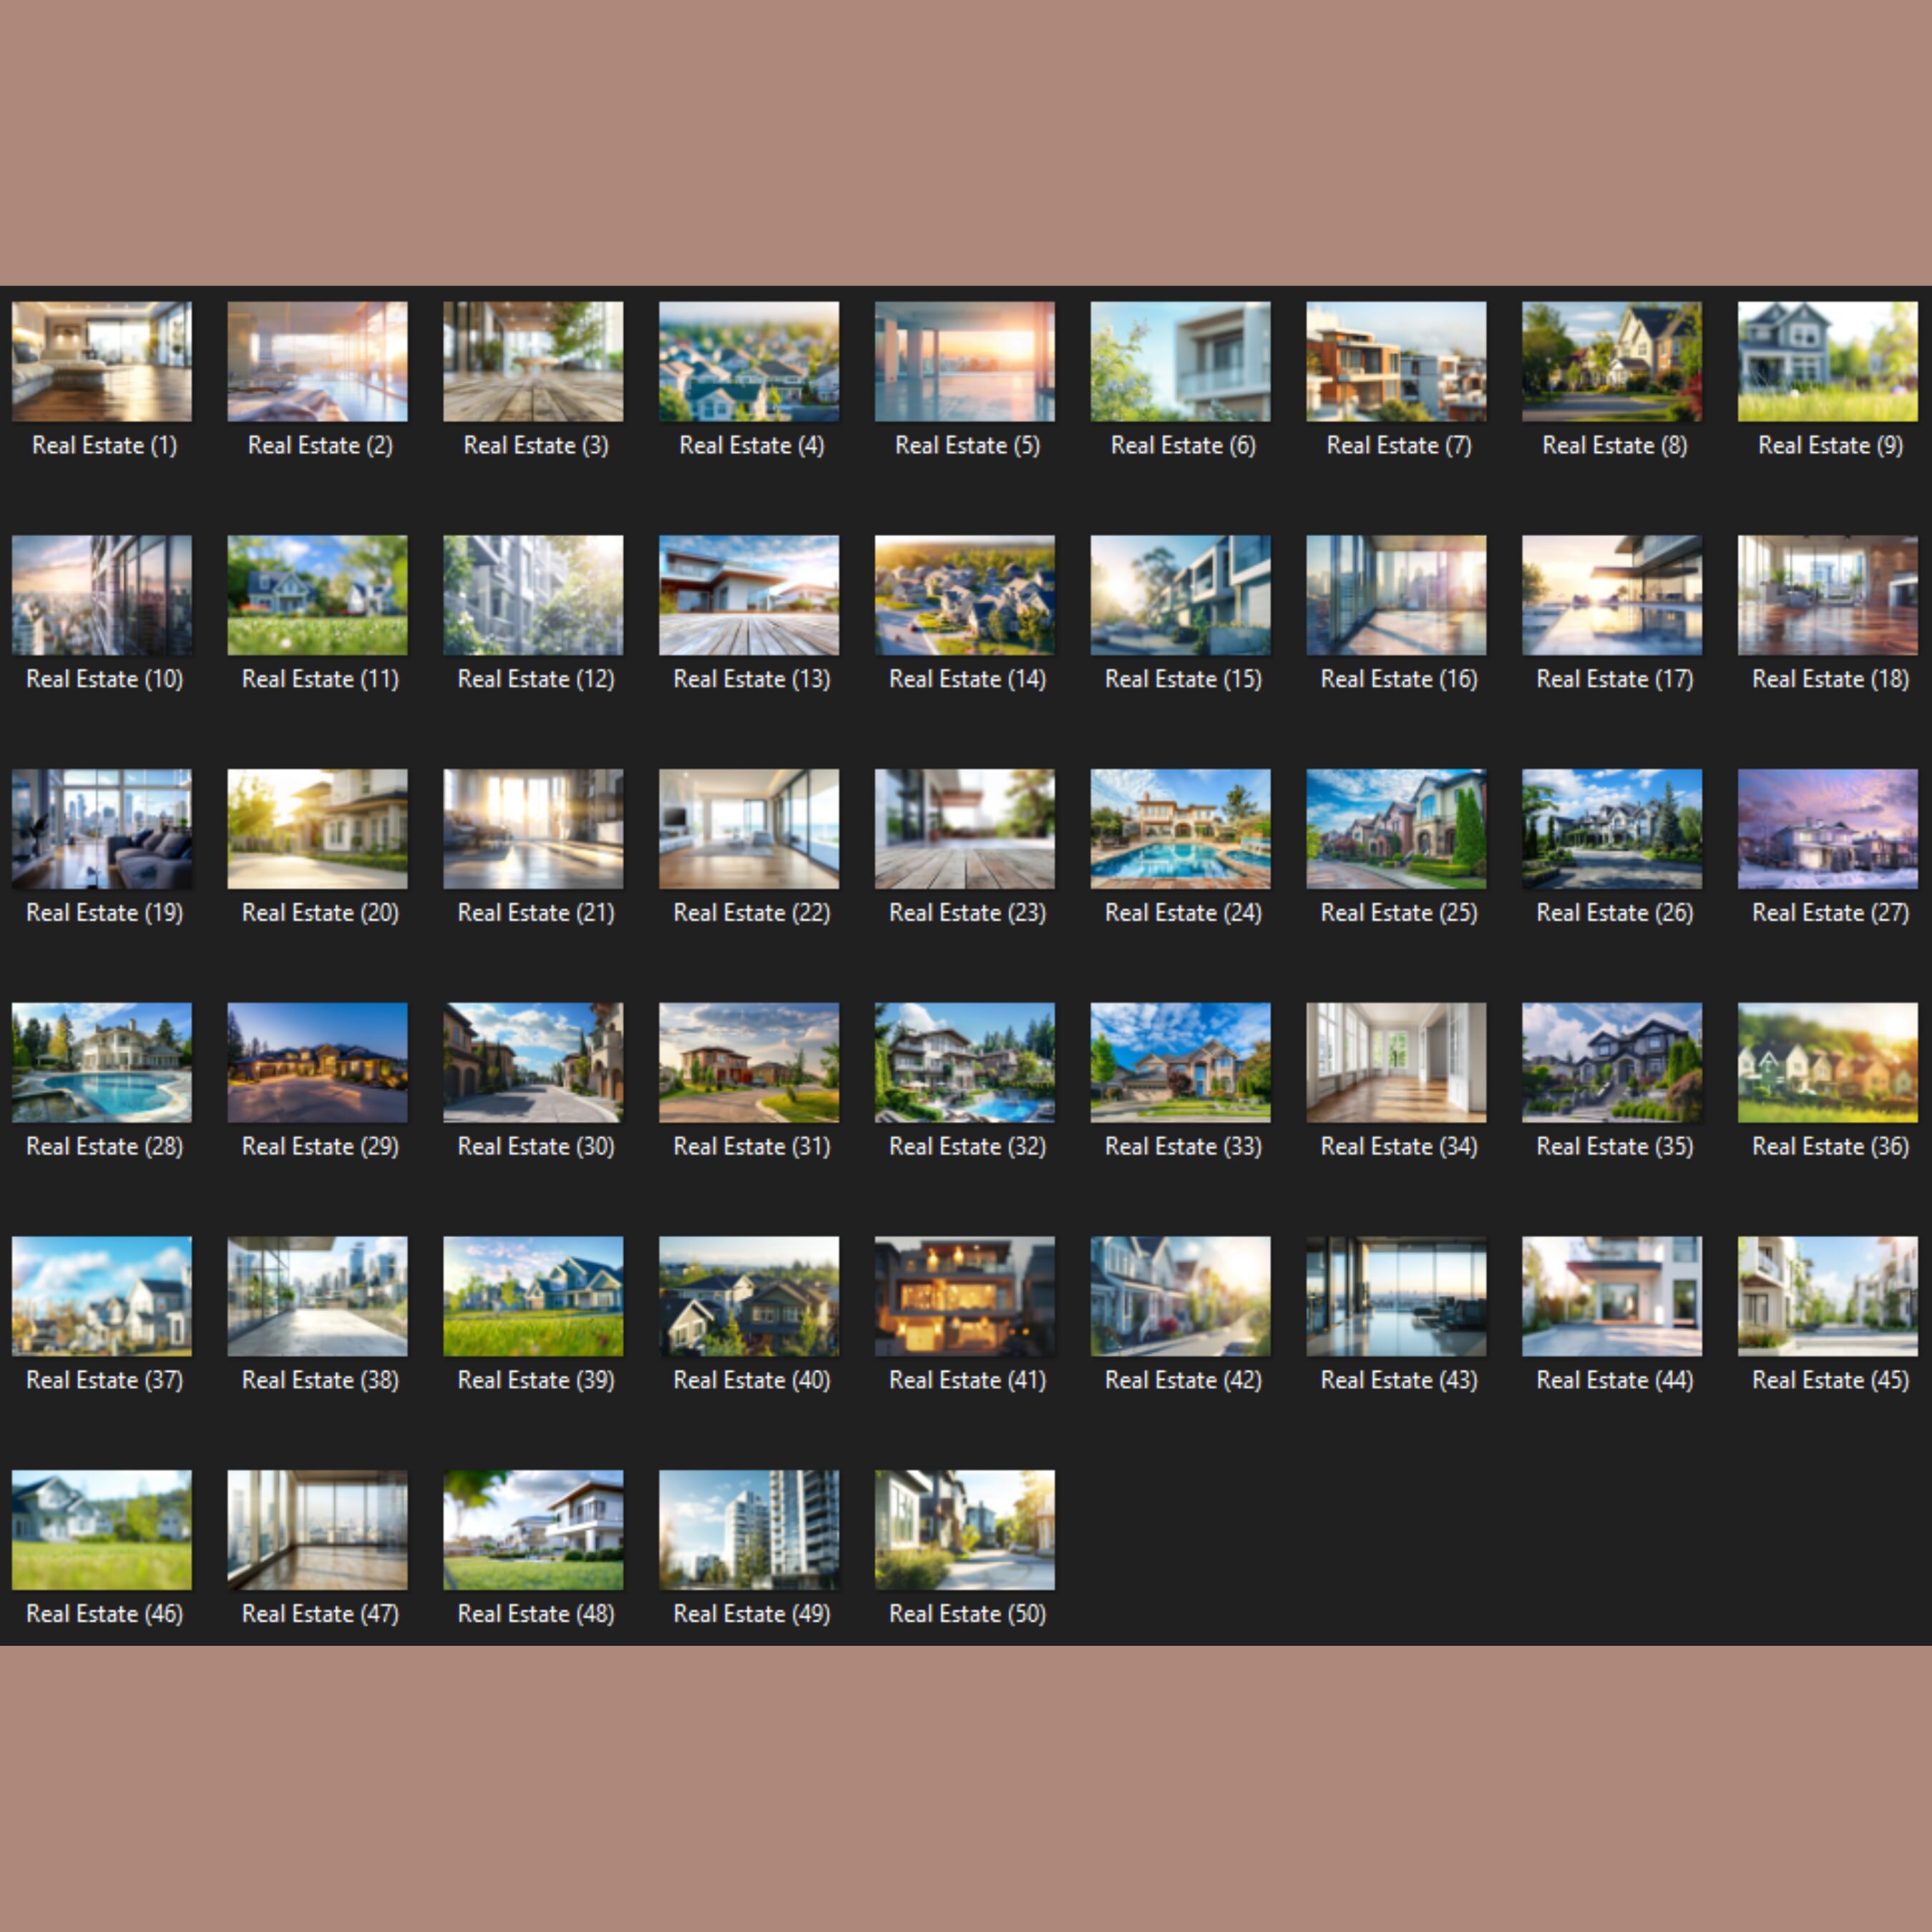Select the Real Estate (12) image
Screen dimensions: 1932x1932
coord(533,595)
